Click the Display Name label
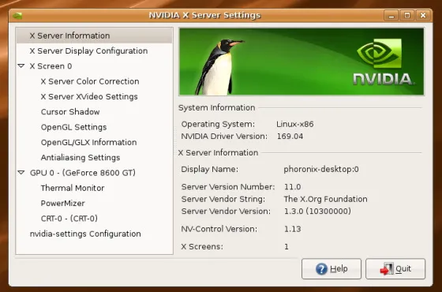This screenshot has height=292, width=442. tap(209, 169)
